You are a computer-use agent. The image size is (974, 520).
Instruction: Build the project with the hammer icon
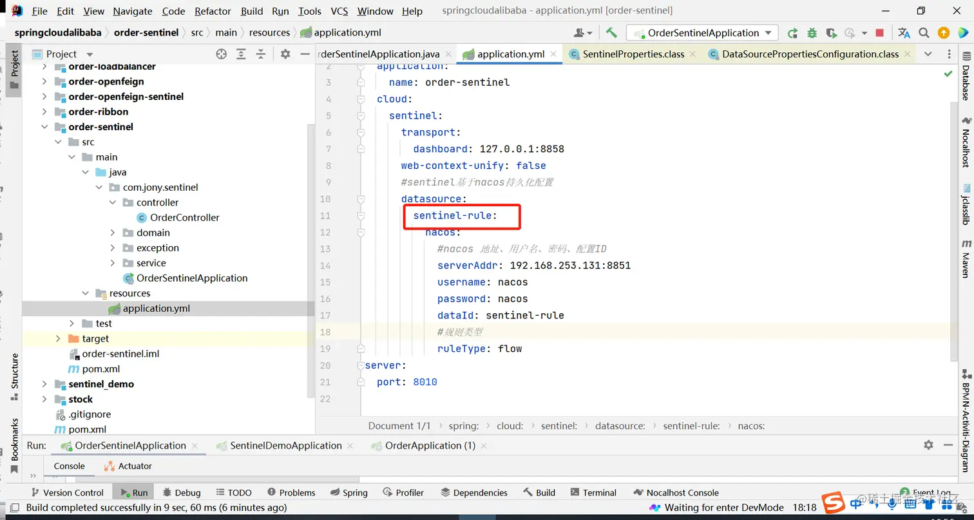pos(611,33)
